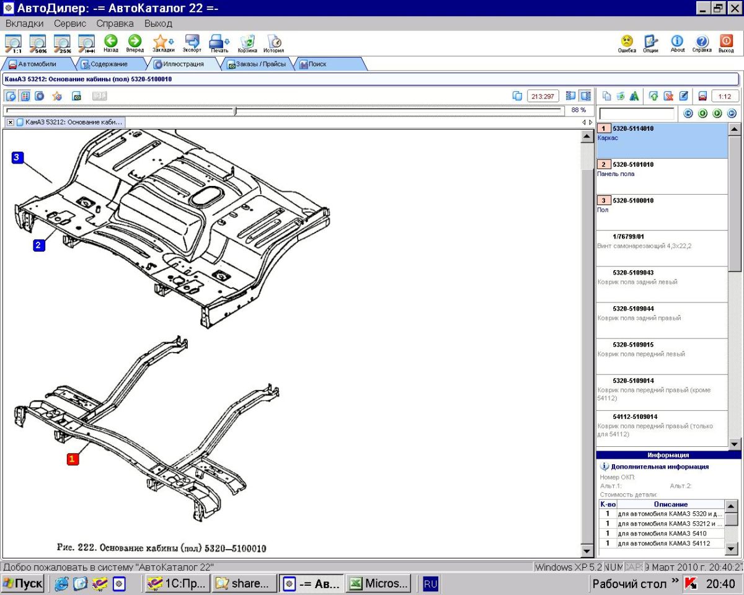Image resolution: width=744 pixels, height=595 pixels.
Task: Go to previous part with green button
Action: pos(702,113)
